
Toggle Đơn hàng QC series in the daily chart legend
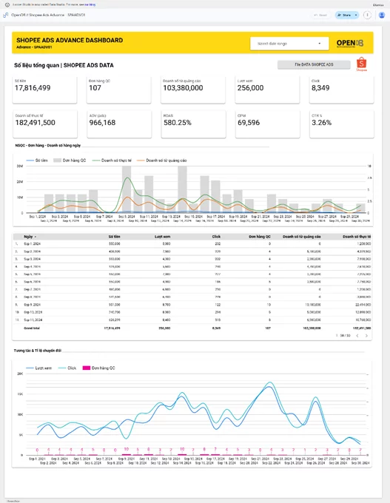coord(70,161)
